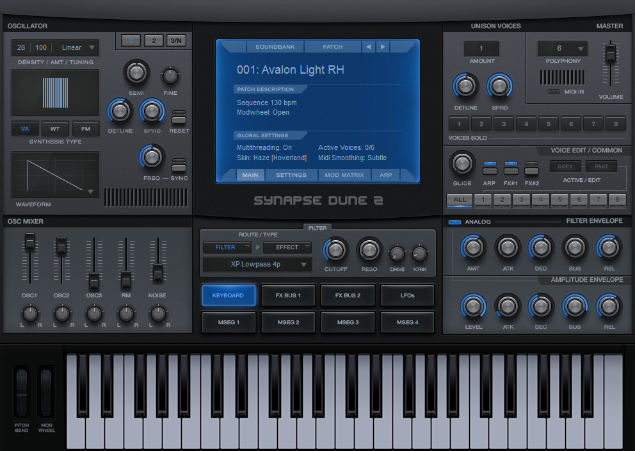Click the amplitude envelope SUS knob
Image resolution: width=635 pixels, height=451 pixels.
tap(575, 306)
